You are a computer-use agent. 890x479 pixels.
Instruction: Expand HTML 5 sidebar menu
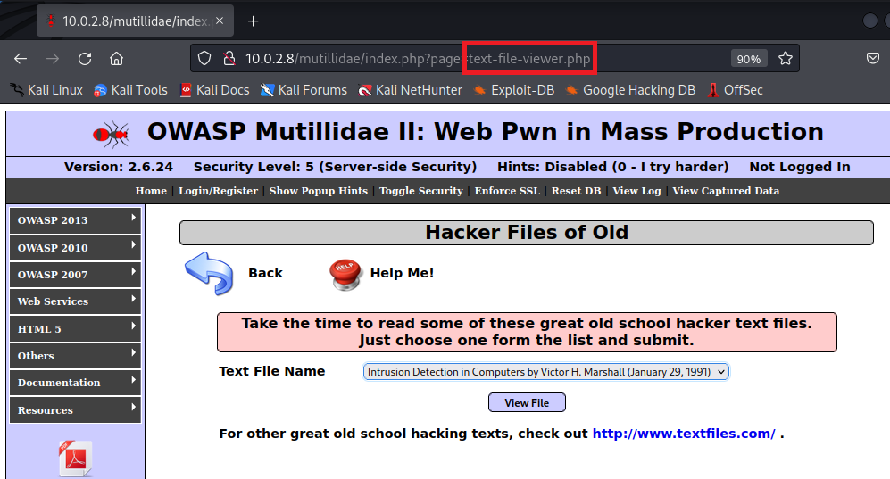tap(75, 329)
